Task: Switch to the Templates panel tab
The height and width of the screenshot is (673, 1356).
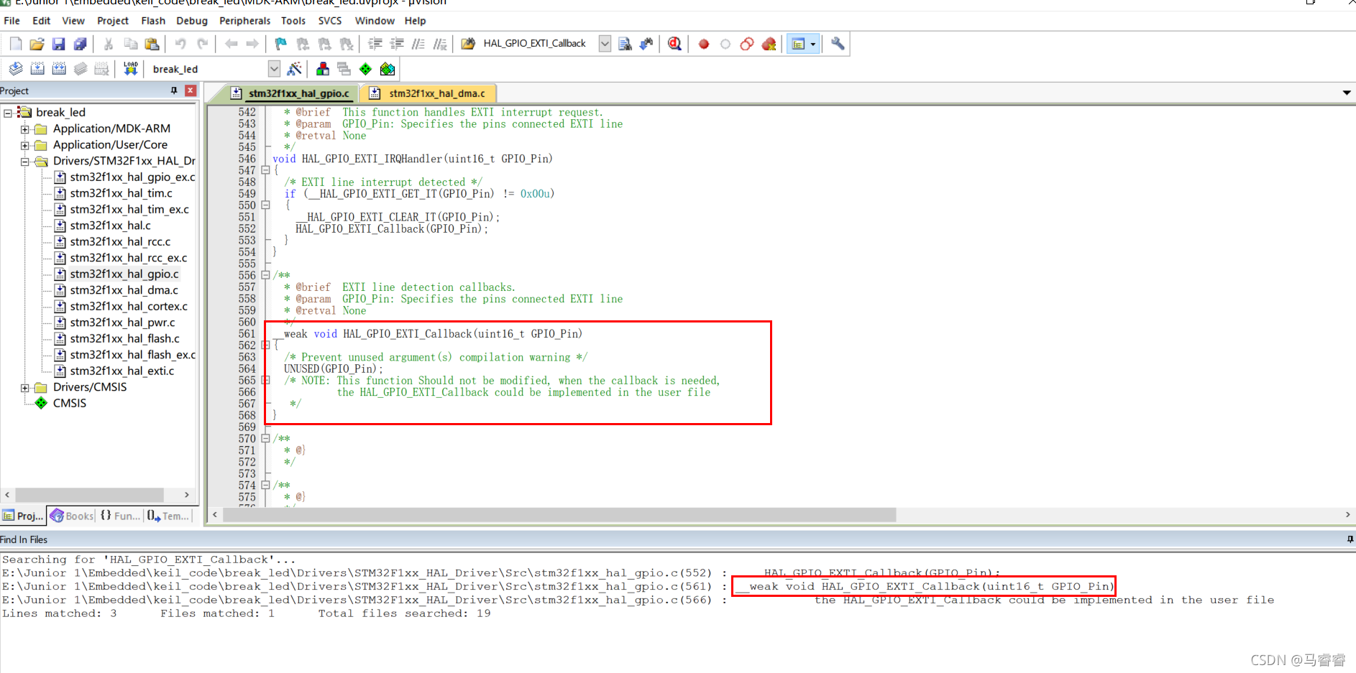Action: click(x=168, y=516)
